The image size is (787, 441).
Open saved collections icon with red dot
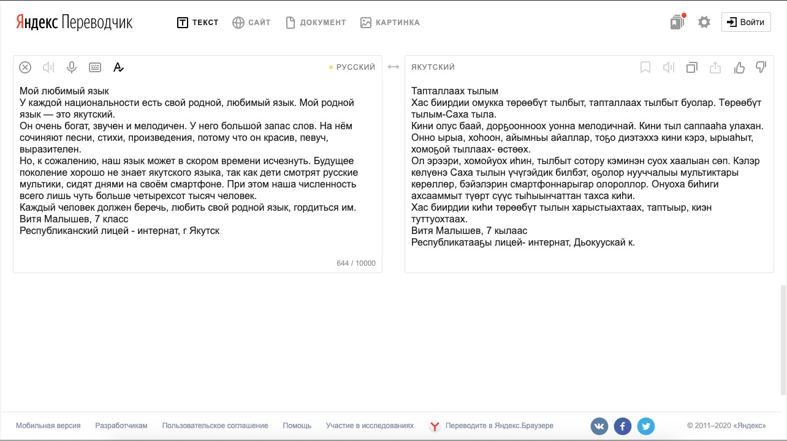pyautogui.click(x=677, y=22)
